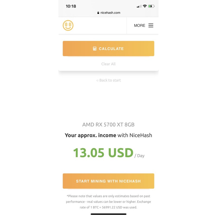Follow the Back to start link text

click(110, 80)
